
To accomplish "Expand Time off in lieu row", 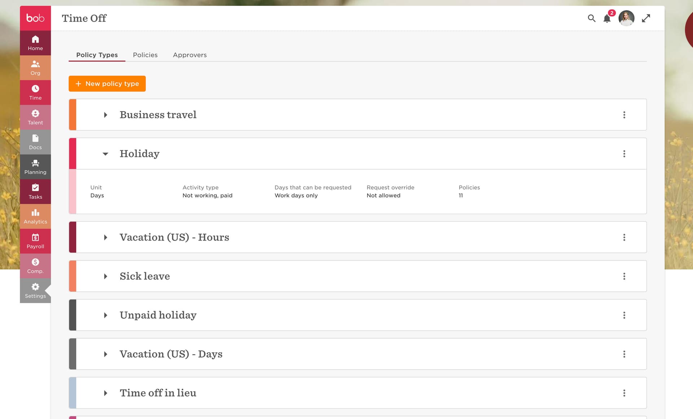I will pos(105,393).
